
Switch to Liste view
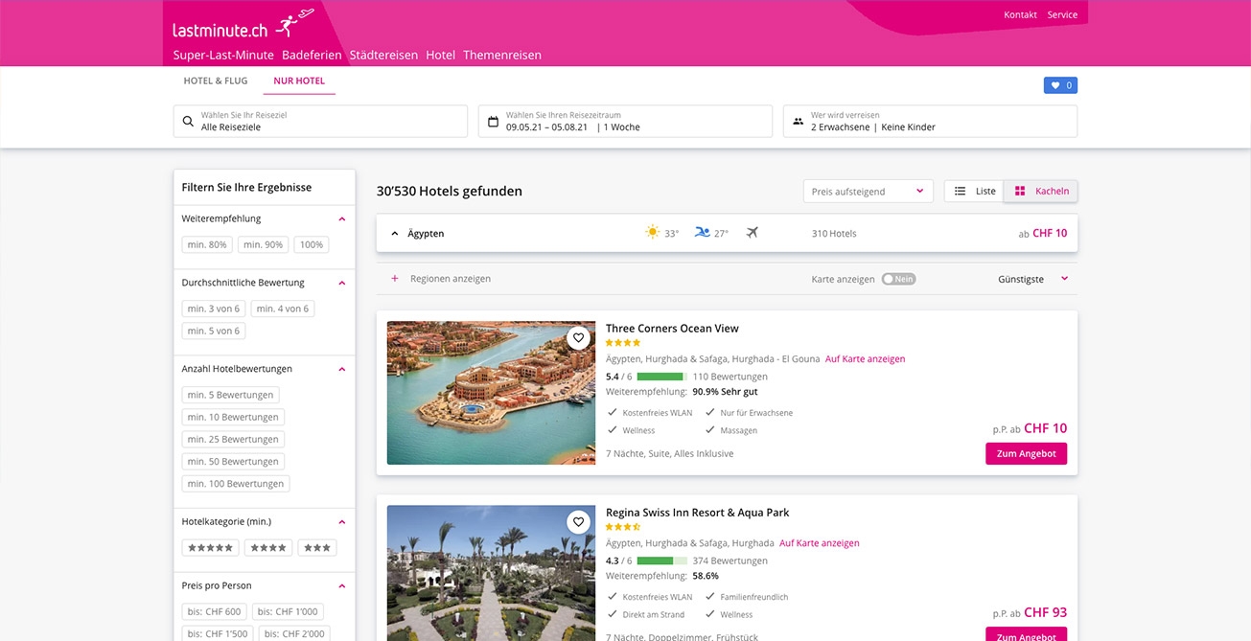click(974, 192)
